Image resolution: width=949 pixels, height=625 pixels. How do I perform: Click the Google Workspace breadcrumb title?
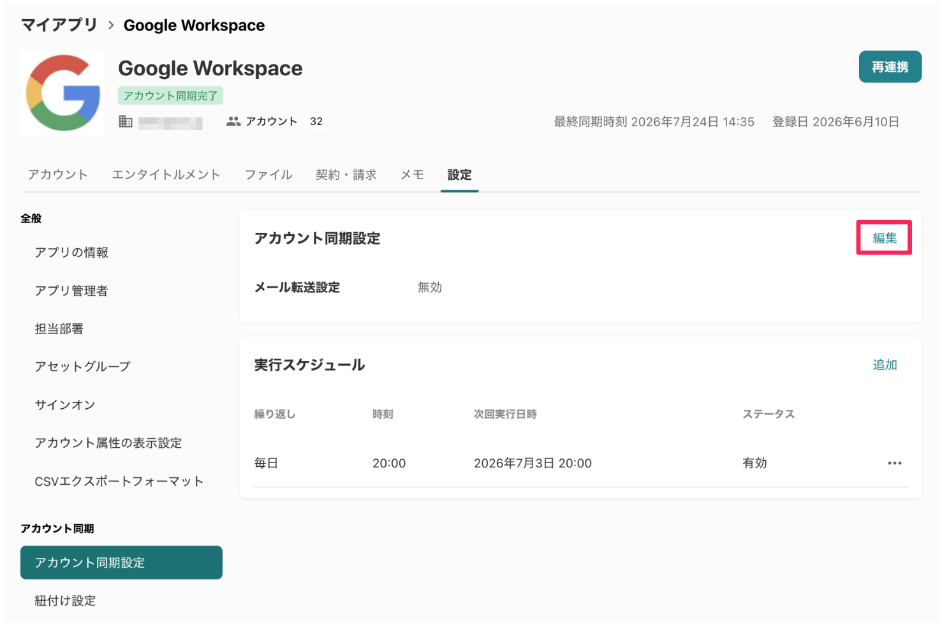pos(194,25)
